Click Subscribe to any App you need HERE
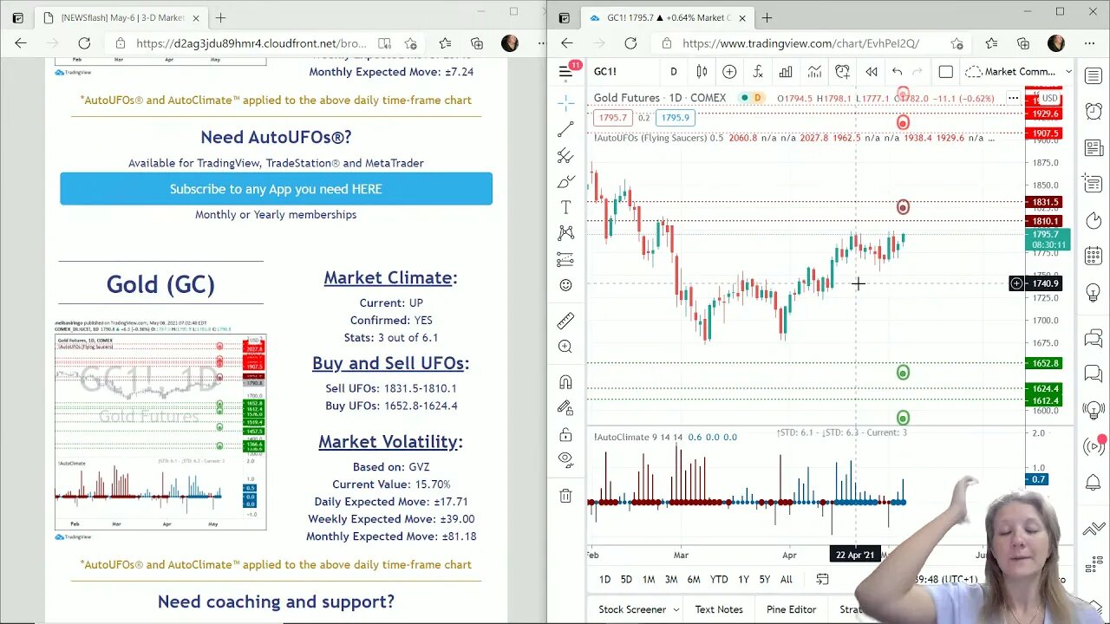Image resolution: width=1110 pixels, height=624 pixels. point(276,189)
